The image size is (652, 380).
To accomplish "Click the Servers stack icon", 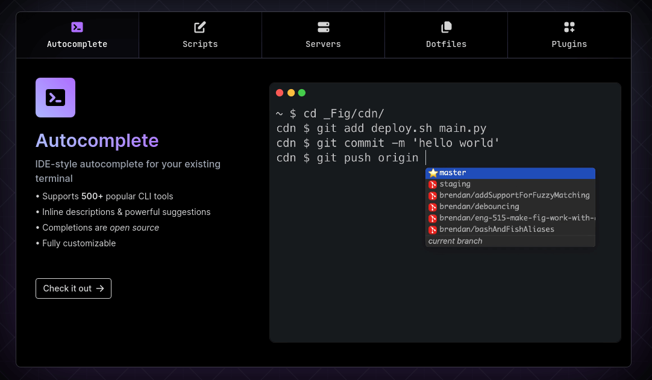I will pos(324,27).
